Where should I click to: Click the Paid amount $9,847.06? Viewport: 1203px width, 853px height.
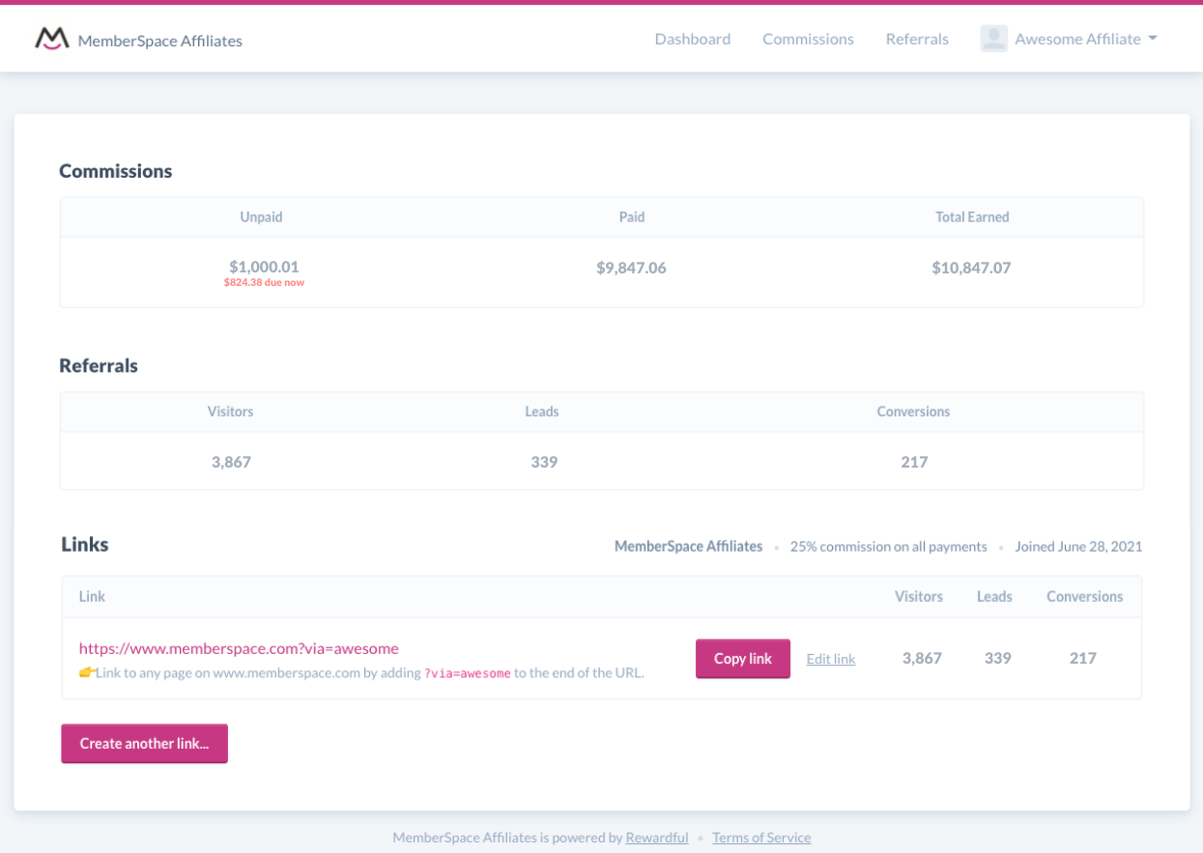631,268
